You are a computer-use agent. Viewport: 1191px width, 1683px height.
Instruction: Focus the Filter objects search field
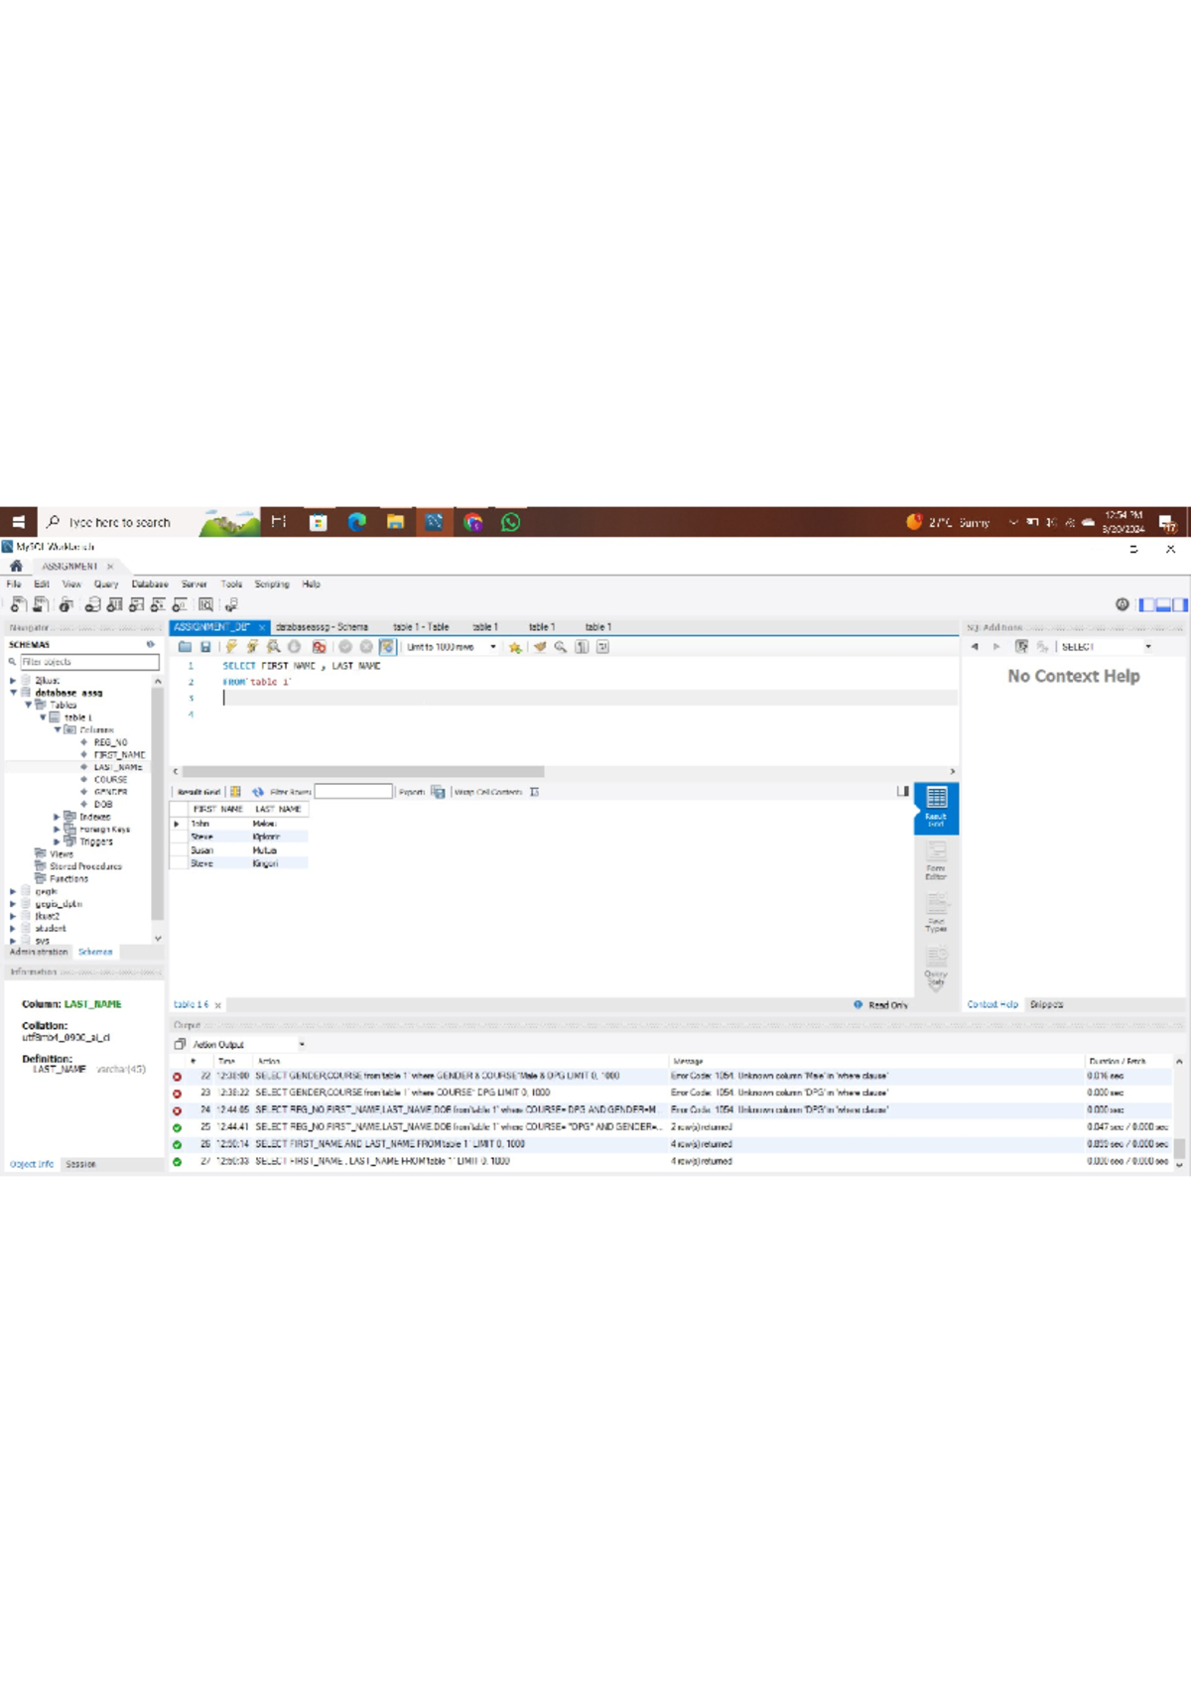(x=89, y=662)
